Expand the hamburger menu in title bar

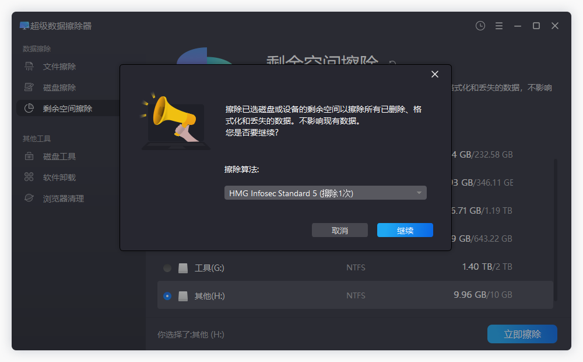[498, 26]
